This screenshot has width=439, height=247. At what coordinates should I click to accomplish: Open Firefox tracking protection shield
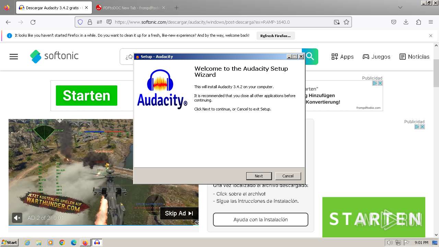tap(80, 22)
